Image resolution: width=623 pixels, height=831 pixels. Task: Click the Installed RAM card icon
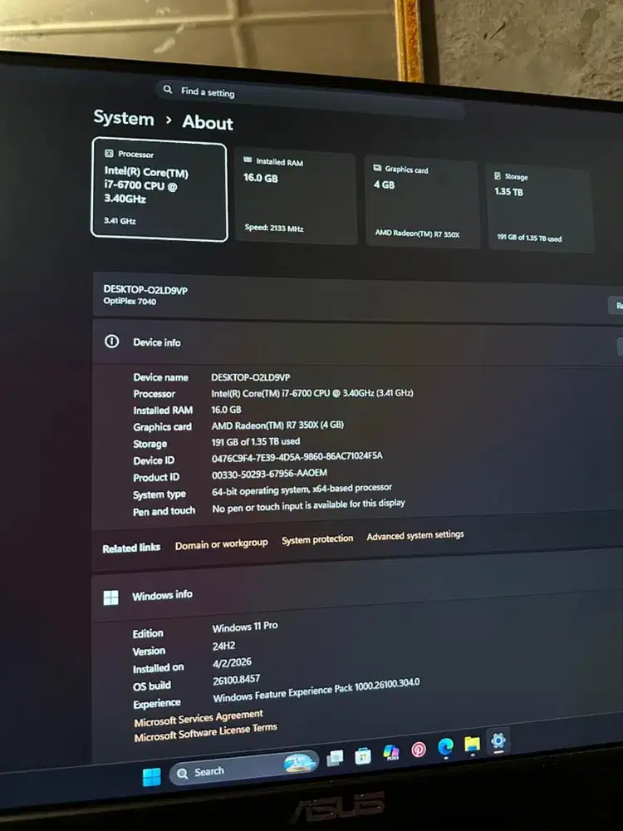coord(248,160)
